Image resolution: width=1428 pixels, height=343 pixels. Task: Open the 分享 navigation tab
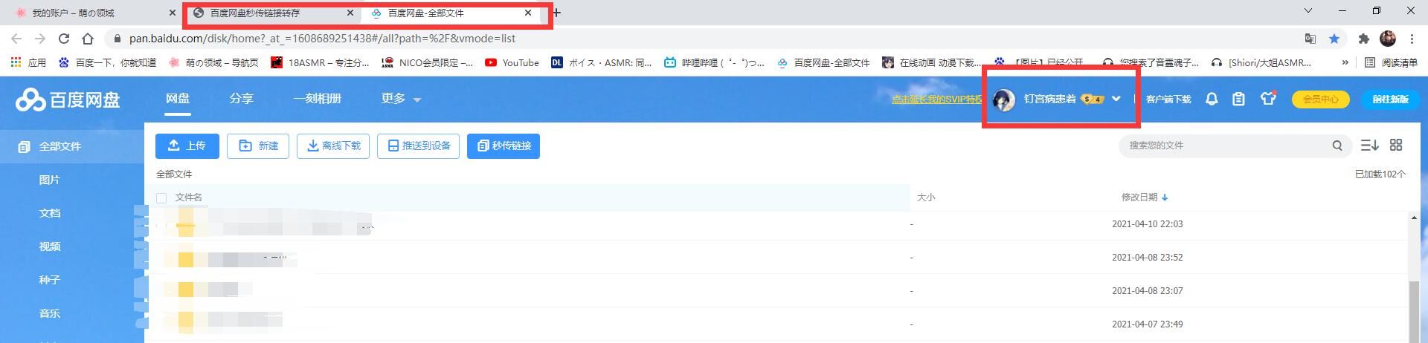241,99
